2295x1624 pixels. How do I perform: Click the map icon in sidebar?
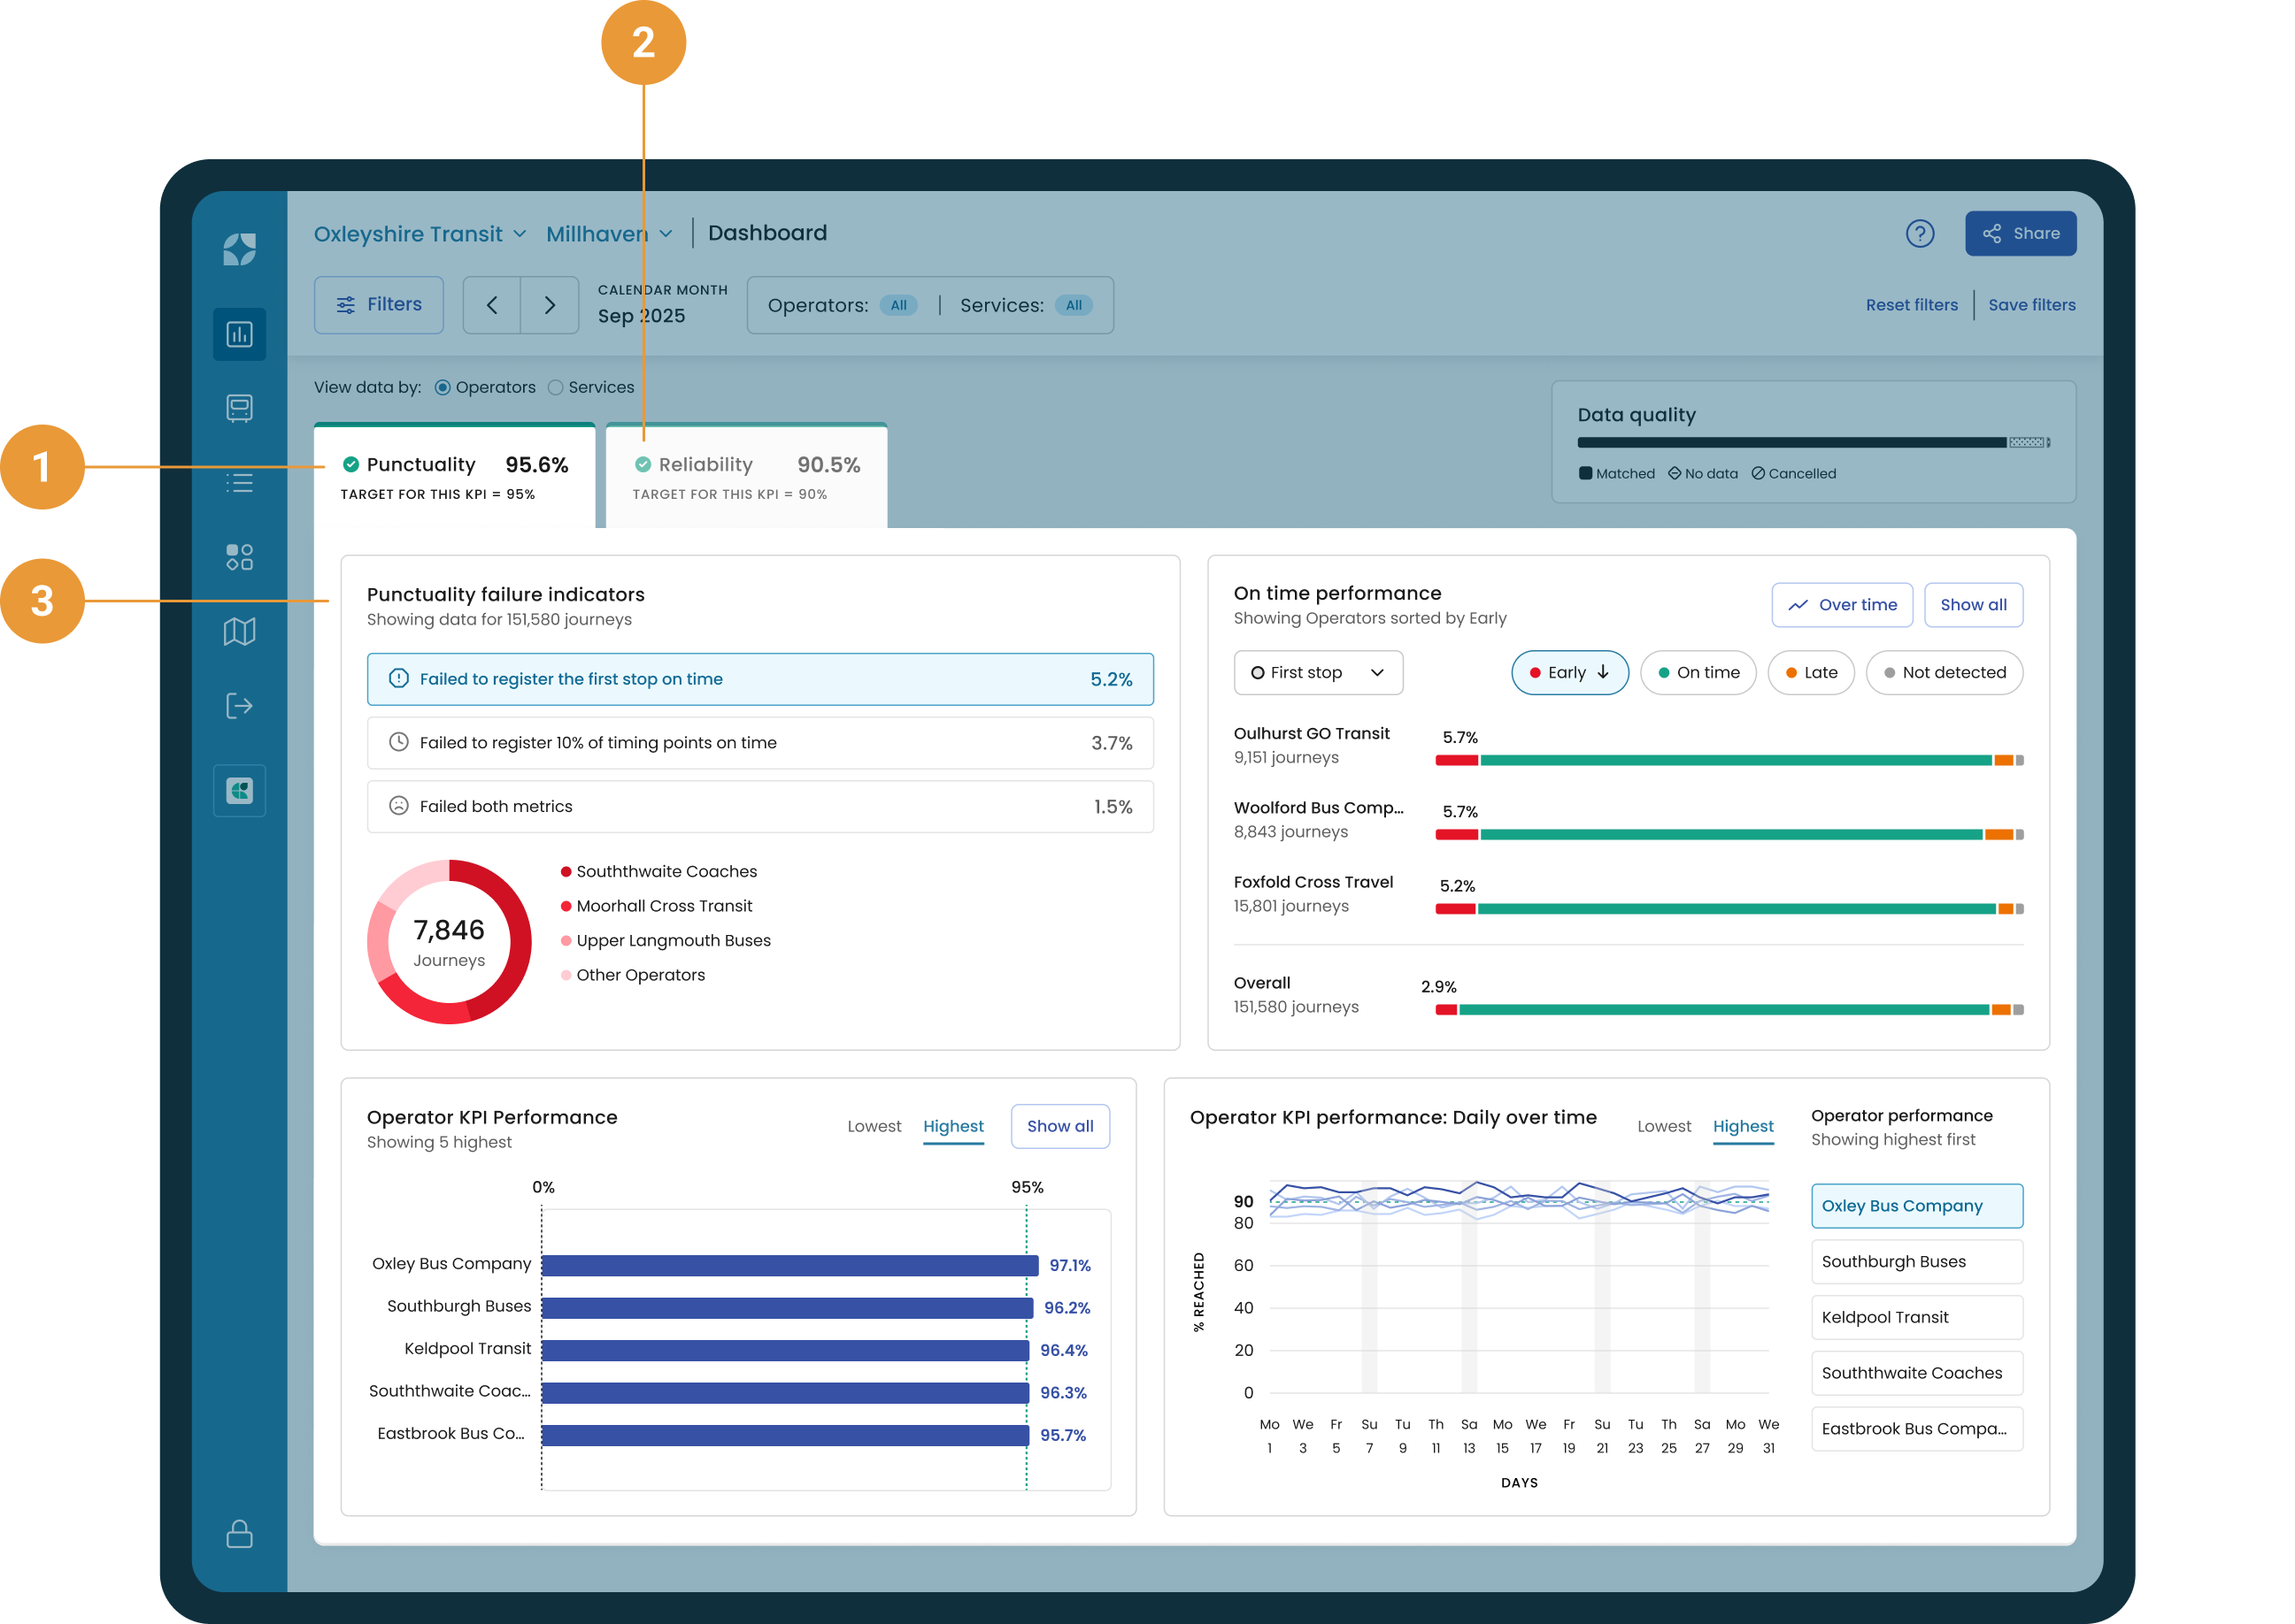(x=239, y=631)
